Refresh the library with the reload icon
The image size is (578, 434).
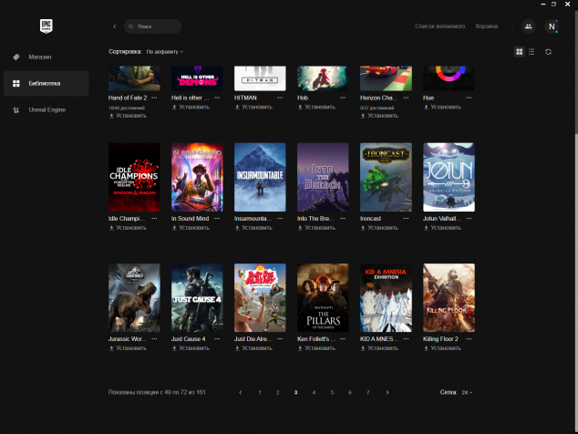[x=548, y=52]
